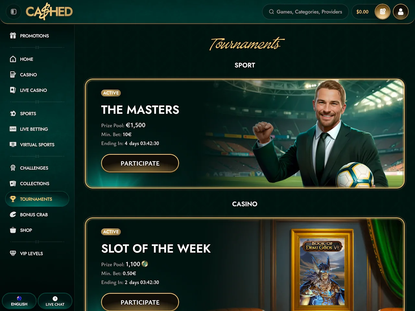Click the Promotions gift icon

pos(13,36)
